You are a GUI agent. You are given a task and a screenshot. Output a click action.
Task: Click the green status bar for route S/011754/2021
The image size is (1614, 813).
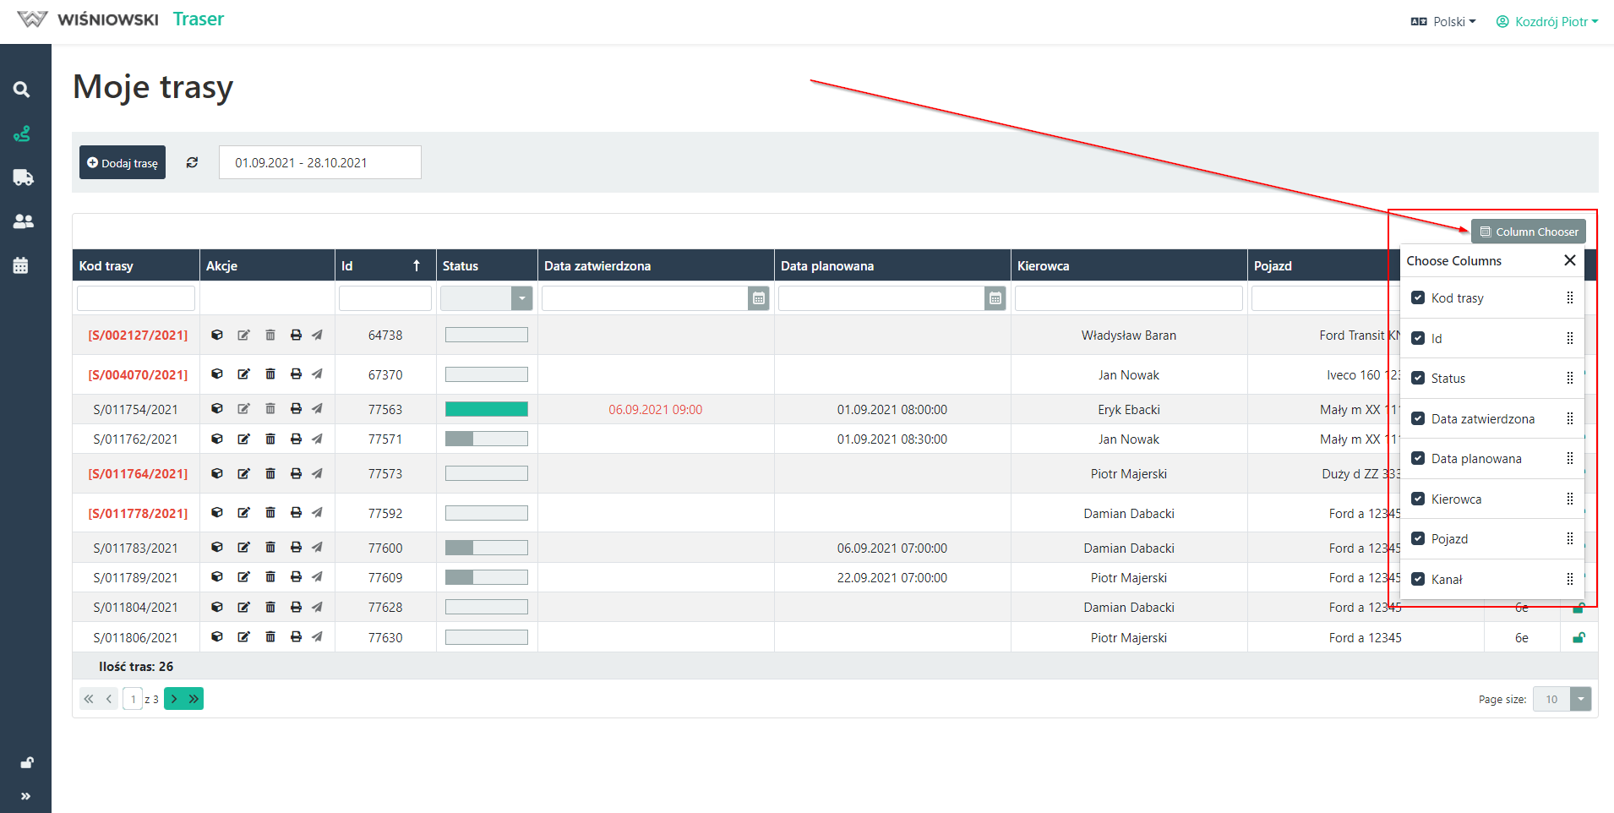[x=487, y=409]
